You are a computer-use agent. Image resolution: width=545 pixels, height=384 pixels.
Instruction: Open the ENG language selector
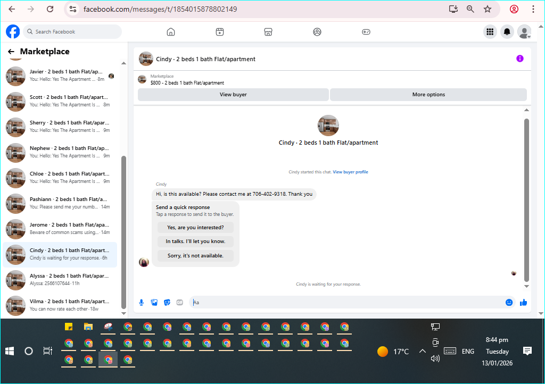coord(468,352)
